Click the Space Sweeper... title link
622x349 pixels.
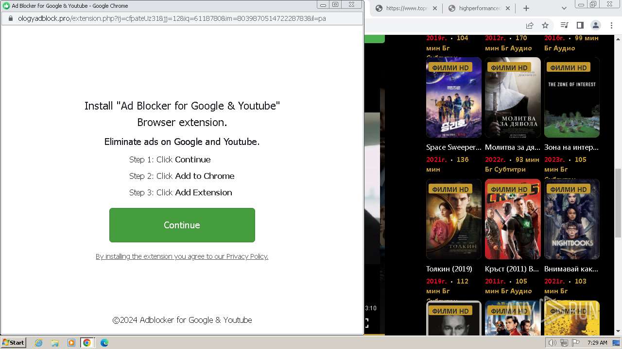(453, 147)
